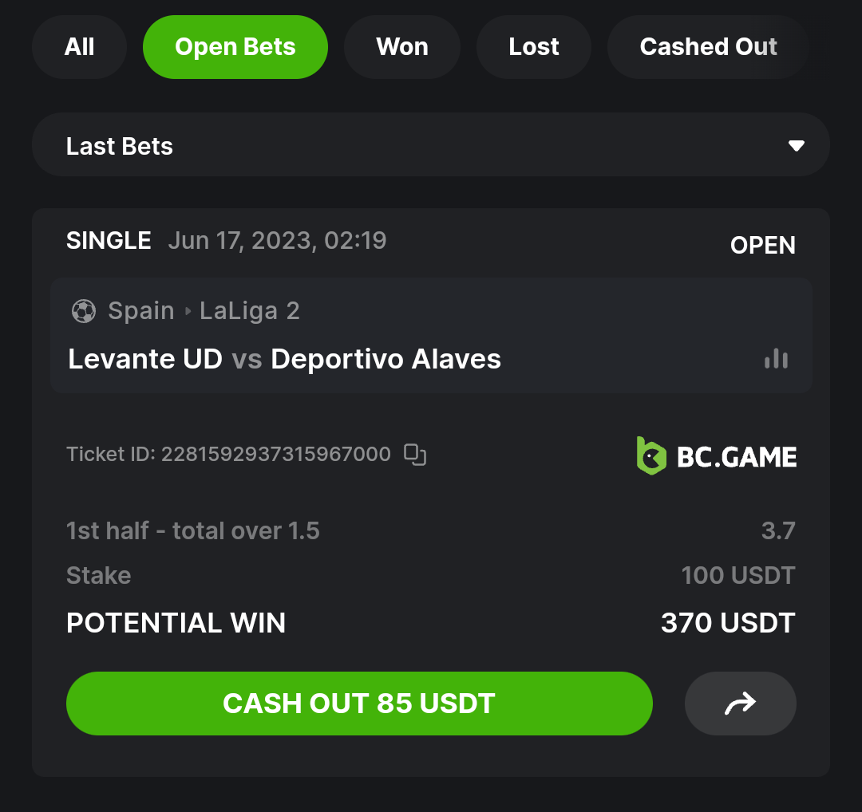Click the 370 USDT potential win amount

point(728,623)
